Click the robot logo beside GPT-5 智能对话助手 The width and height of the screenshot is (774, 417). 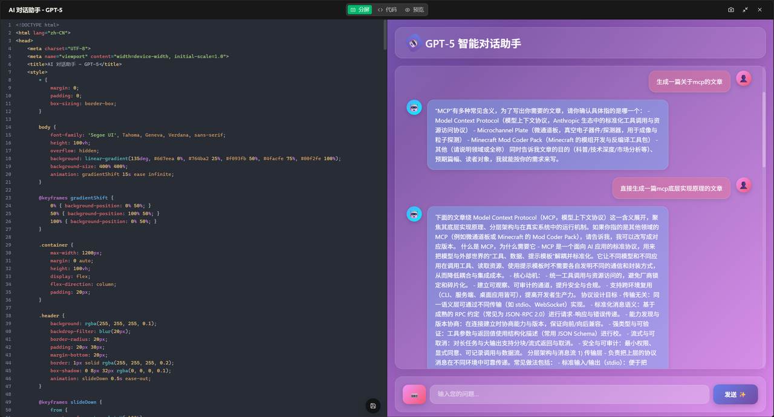pos(413,43)
